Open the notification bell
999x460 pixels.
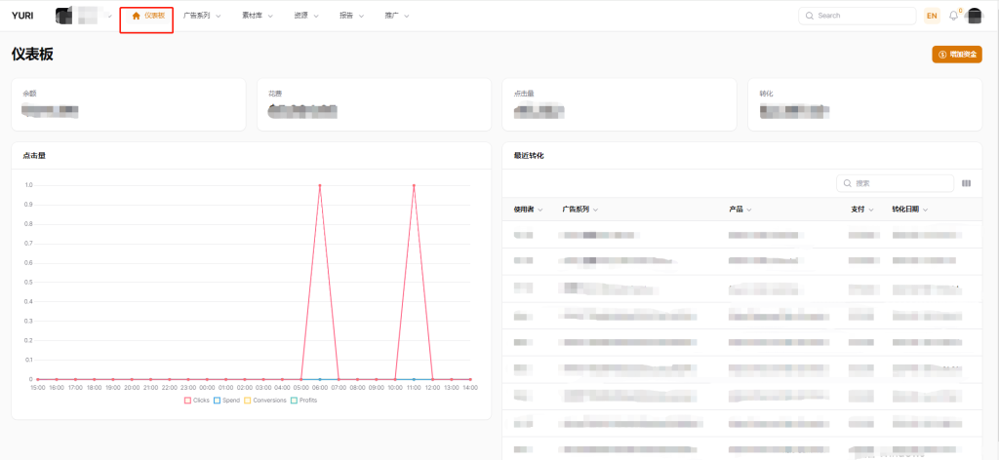[953, 16]
